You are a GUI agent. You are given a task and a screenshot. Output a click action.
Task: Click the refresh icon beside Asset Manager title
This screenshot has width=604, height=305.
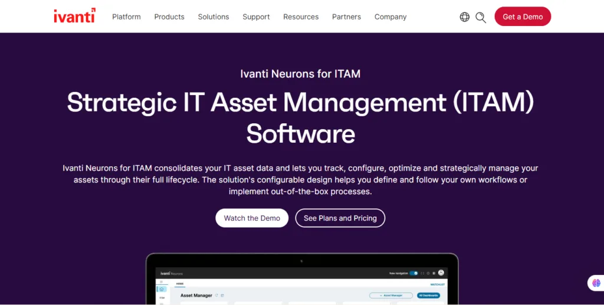pos(216,296)
